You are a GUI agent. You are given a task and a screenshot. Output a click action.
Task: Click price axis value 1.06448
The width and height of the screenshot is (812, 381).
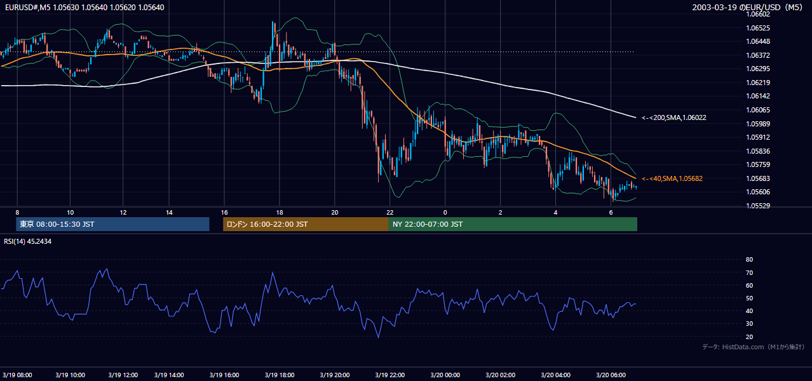tap(758, 42)
